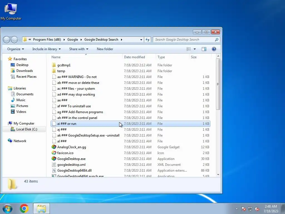The image size is (285, 214).
Task: Select the temp folder icon
Action: pyautogui.click(x=54, y=71)
